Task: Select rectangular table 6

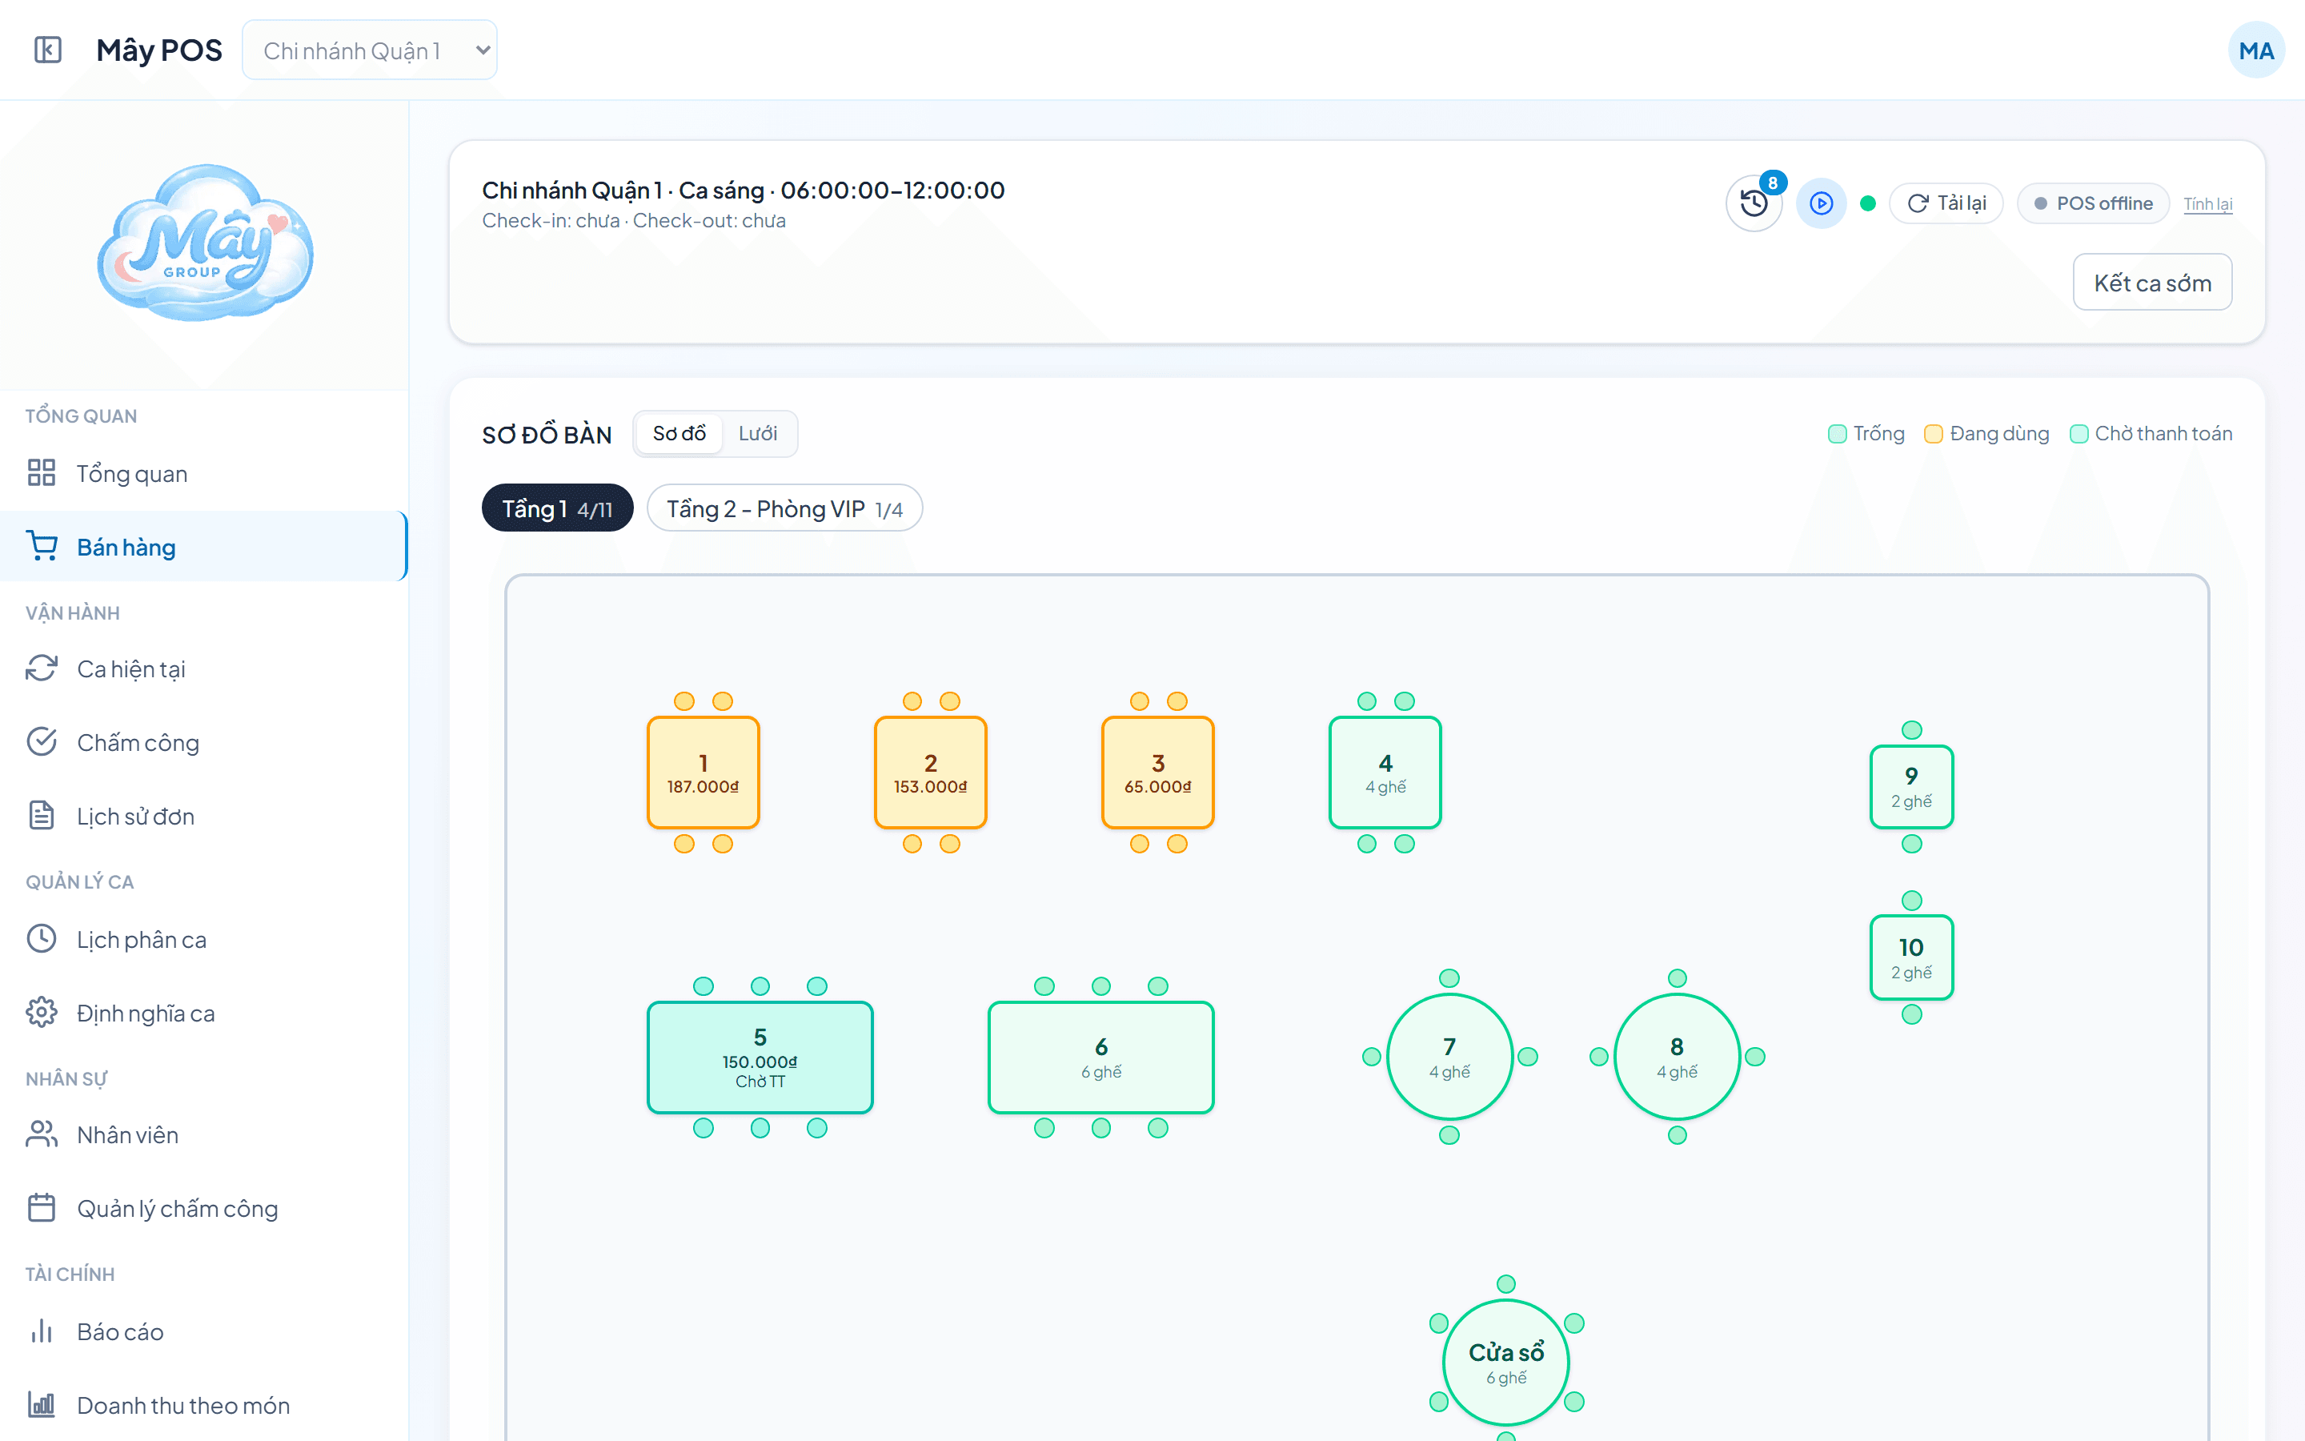Action: click(x=1101, y=1057)
